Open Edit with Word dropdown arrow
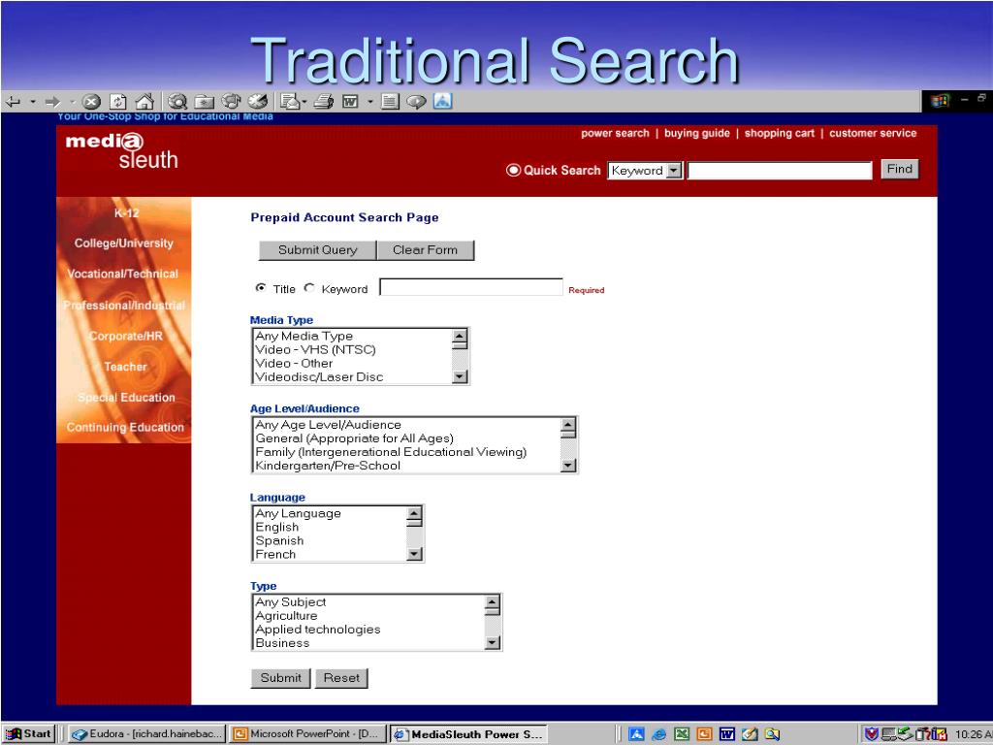The height and width of the screenshot is (745, 993). pos(369,101)
